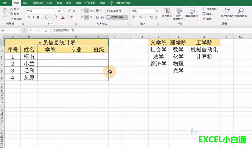Screen dimensions: 252x148
Task: Click the Tell me search box (操作说明搜索)
Action: pyautogui.click(x=123, y=3)
